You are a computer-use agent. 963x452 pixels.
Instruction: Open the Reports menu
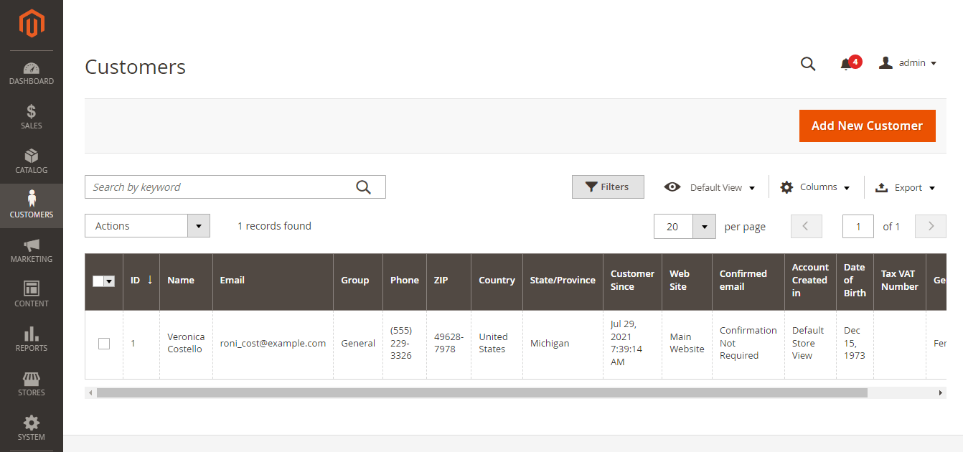(32, 339)
